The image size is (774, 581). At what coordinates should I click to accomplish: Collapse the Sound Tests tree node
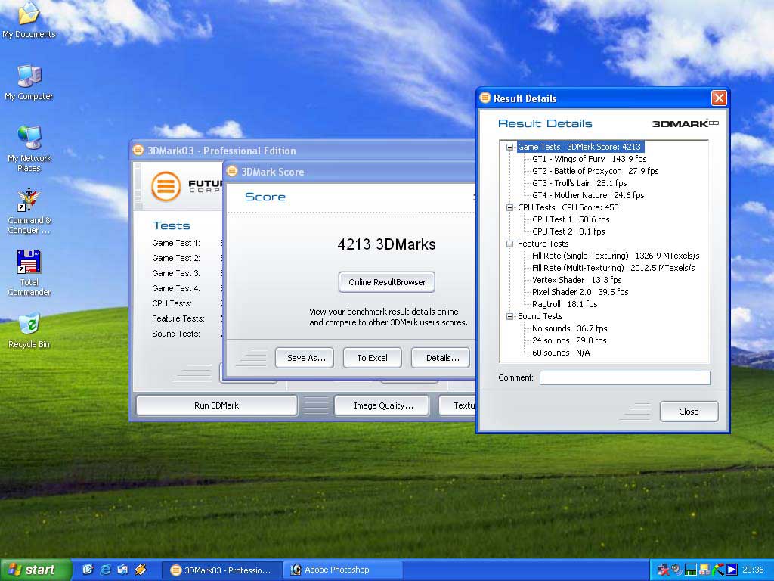510,316
